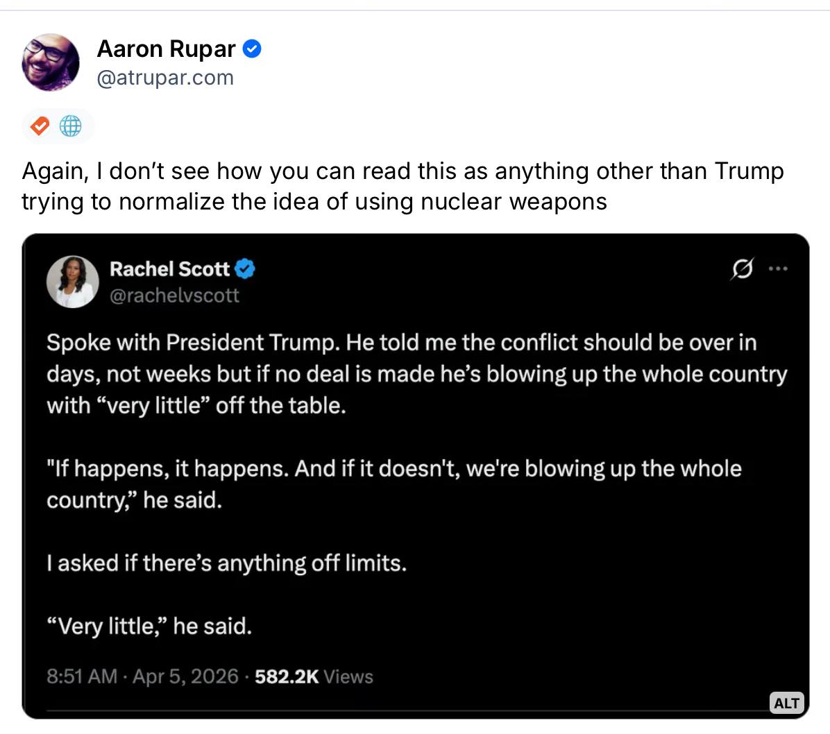830x734 pixels.
Task: Click Aaron Rupar's profile avatar
Action: (51, 62)
